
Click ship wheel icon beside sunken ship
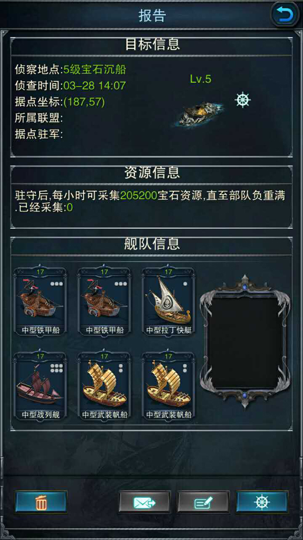coord(243,100)
